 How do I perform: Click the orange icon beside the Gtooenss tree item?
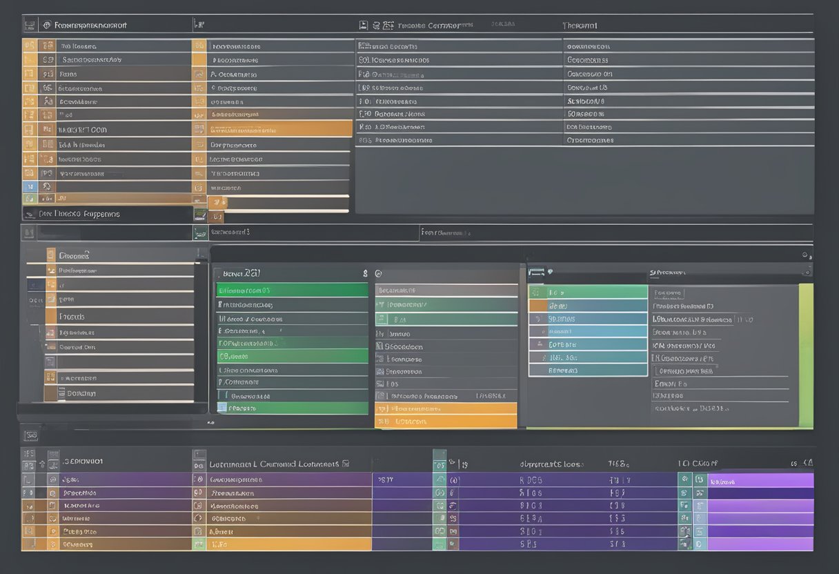pyautogui.click(x=51, y=255)
